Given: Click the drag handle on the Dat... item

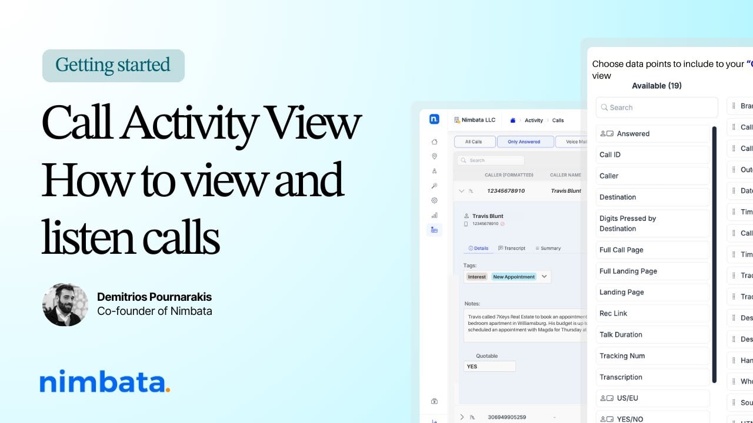Looking at the screenshot, I should pyautogui.click(x=734, y=191).
